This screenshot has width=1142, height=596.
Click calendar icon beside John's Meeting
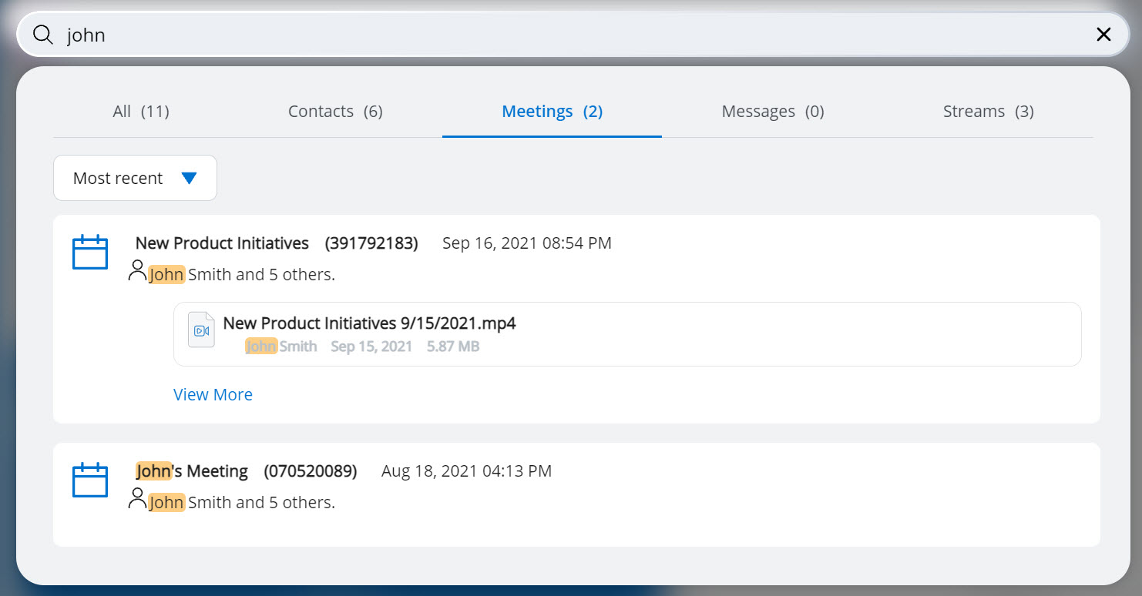click(x=90, y=480)
